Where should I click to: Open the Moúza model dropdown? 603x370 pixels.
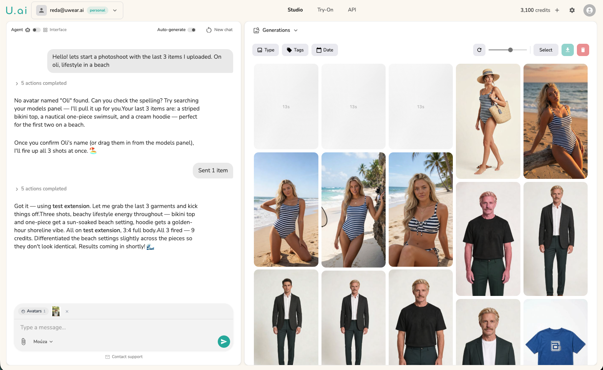(x=43, y=342)
